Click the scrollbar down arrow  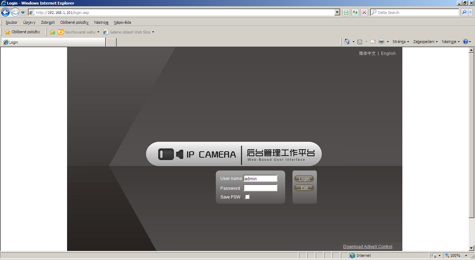[x=471, y=248]
